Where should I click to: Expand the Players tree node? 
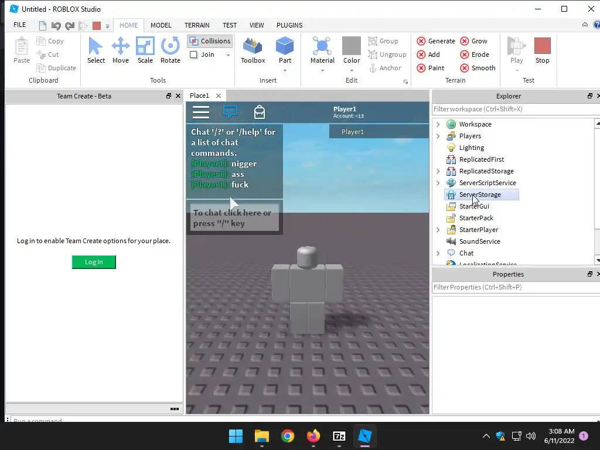438,136
